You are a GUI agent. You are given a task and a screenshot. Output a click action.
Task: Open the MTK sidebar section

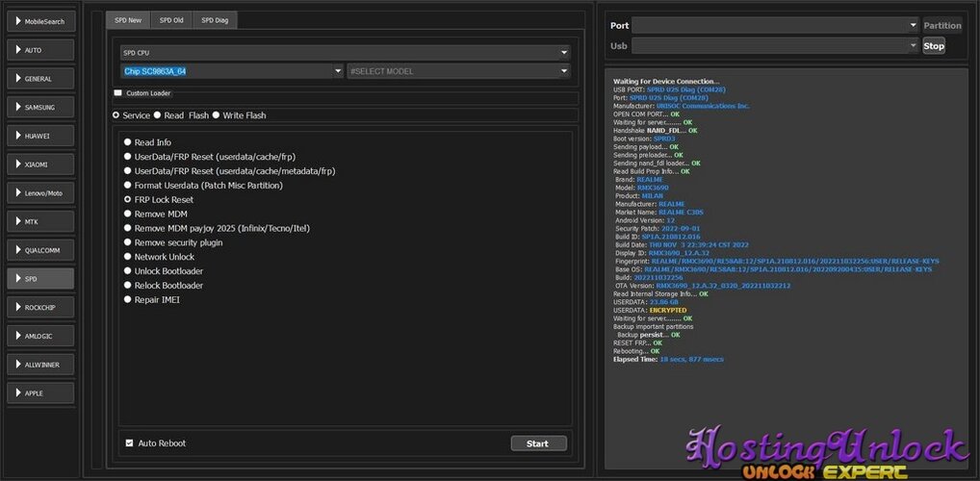[40, 222]
